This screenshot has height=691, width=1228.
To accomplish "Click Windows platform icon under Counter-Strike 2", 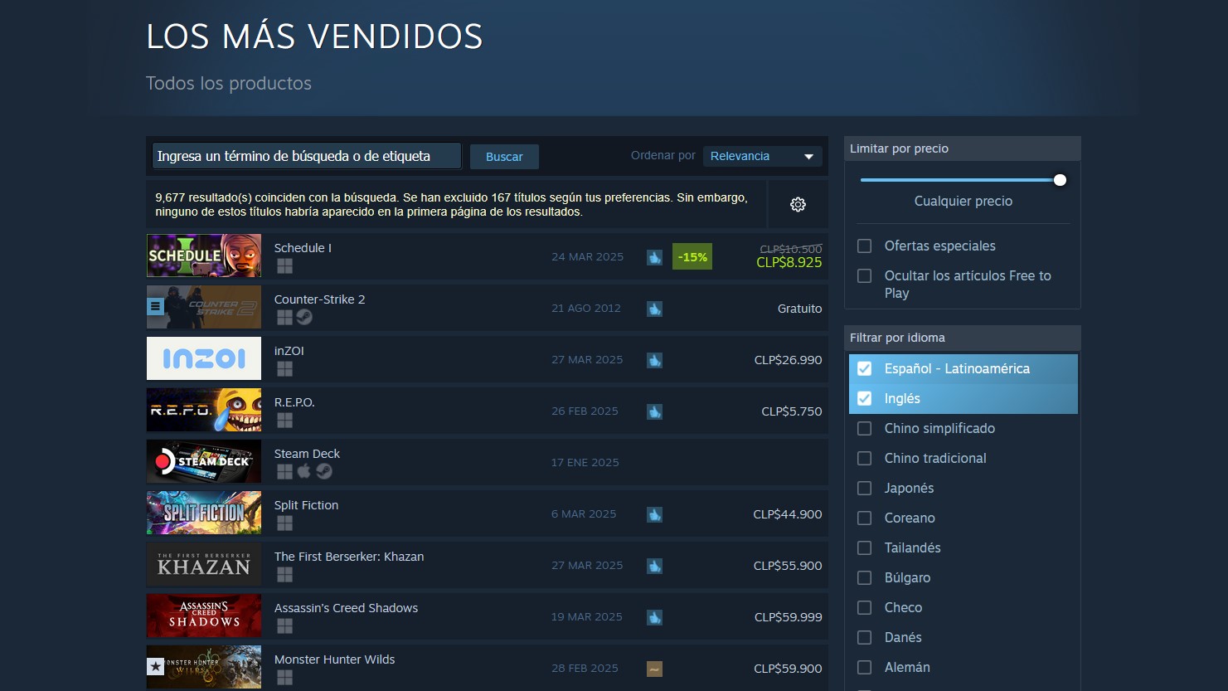I will click(x=284, y=317).
